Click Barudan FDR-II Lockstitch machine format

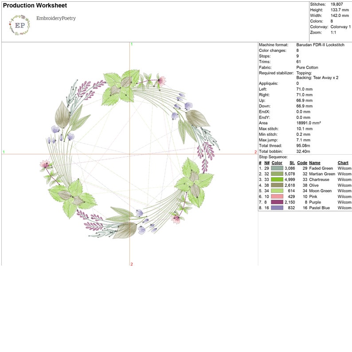point(321,45)
